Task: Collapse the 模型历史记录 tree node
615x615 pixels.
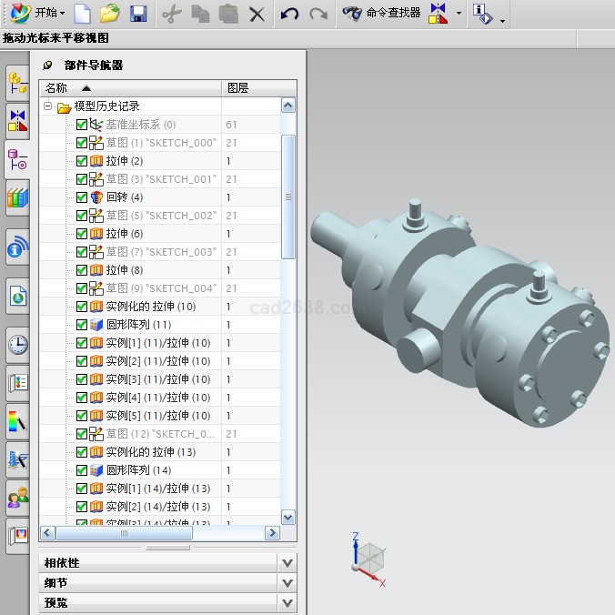Action: [47, 107]
